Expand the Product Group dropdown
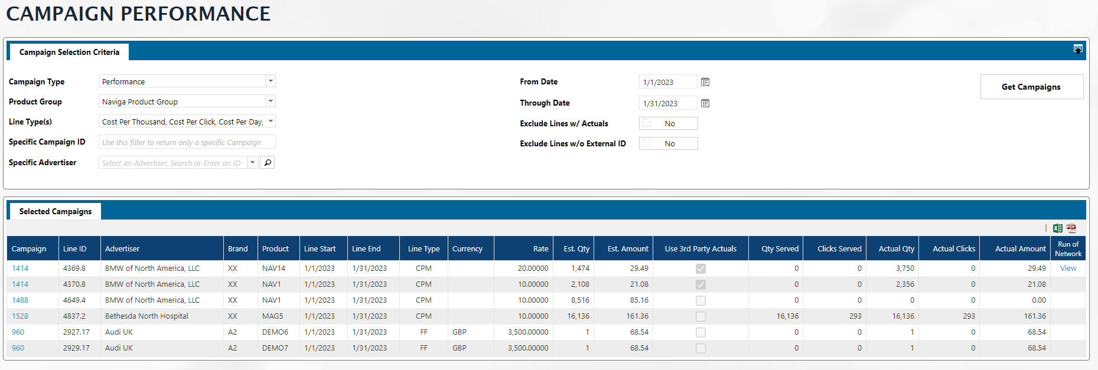 coord(271,101)
